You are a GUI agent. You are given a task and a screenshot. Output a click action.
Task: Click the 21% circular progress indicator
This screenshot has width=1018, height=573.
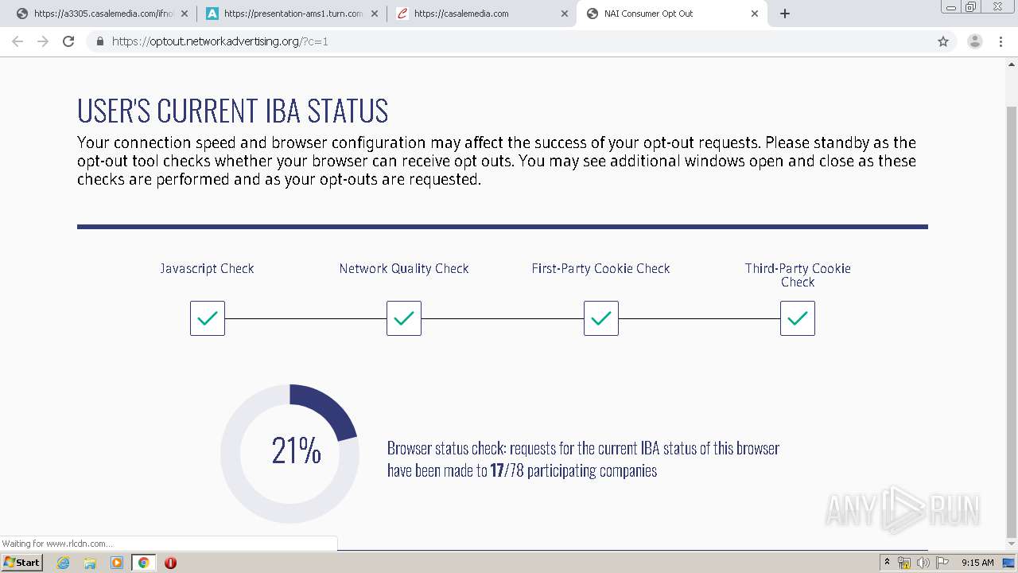point(289,454)
